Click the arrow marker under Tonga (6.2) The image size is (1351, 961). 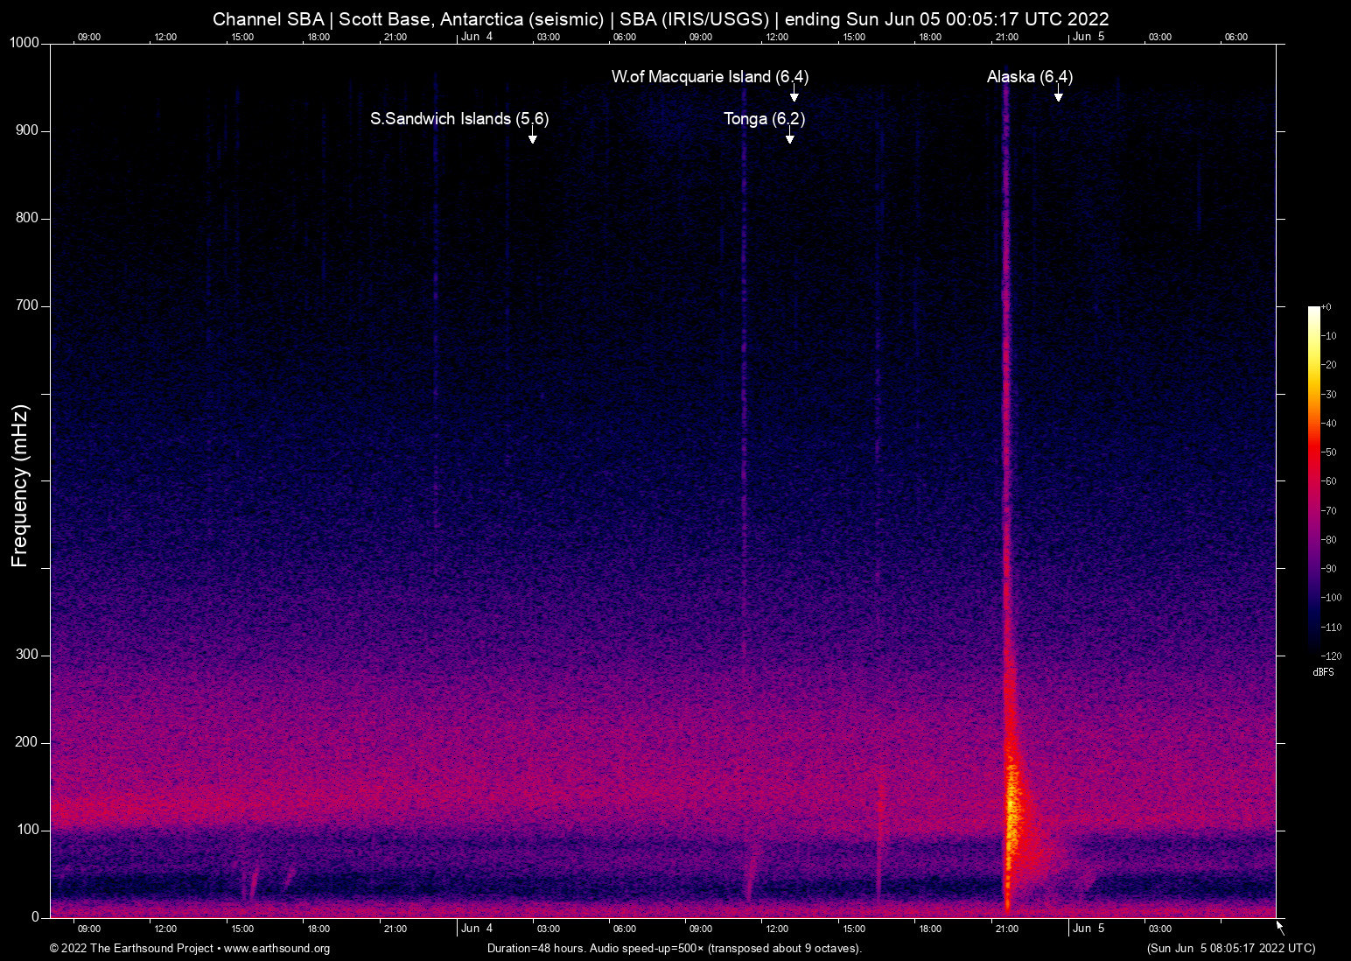coord(789,137)
